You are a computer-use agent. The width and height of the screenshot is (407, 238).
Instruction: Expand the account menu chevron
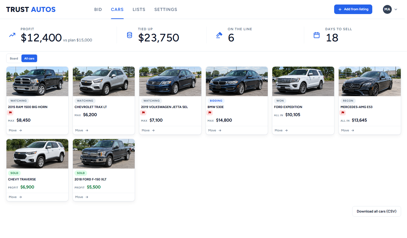(396, 9)
